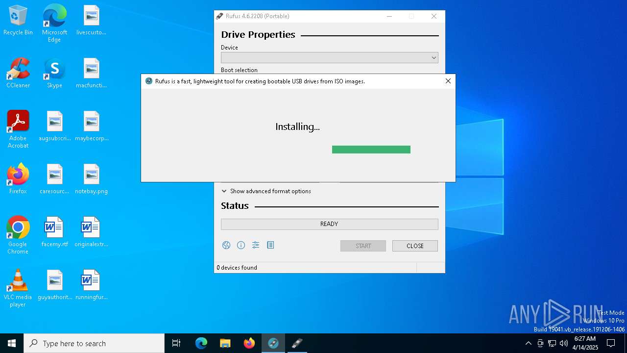Open clock showing 6:27 AM
This screenshot has width=627, height=353.
click(x=585, y=343)
